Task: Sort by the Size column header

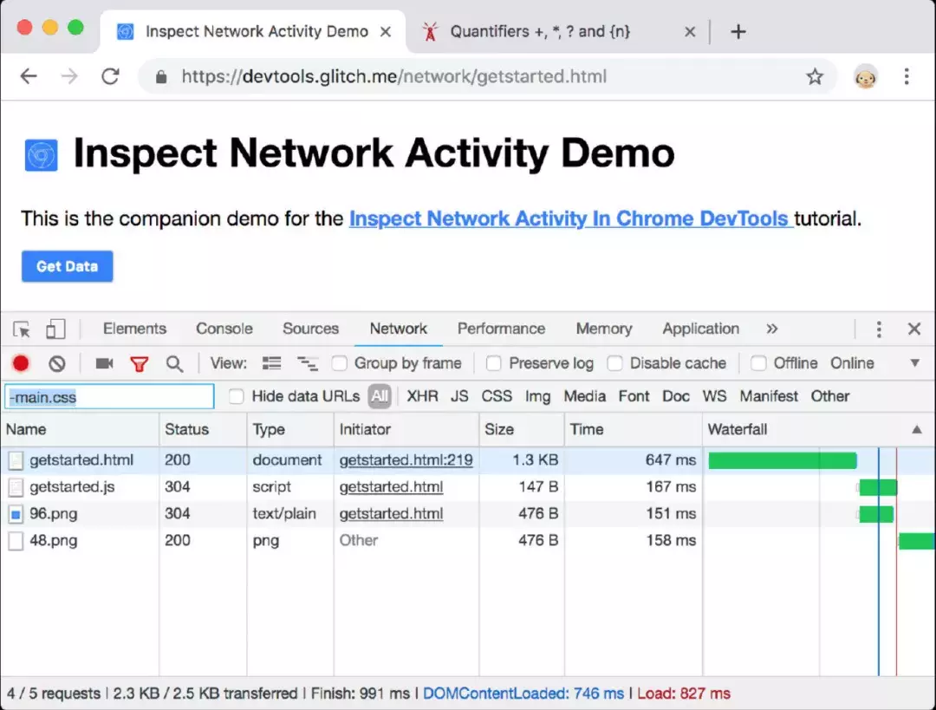Action: pos(521,429)
